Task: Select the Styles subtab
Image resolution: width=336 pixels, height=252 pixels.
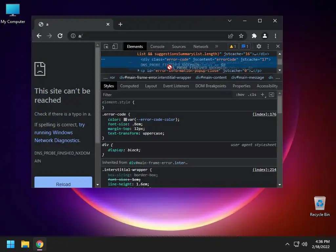Action: point(109,86)
